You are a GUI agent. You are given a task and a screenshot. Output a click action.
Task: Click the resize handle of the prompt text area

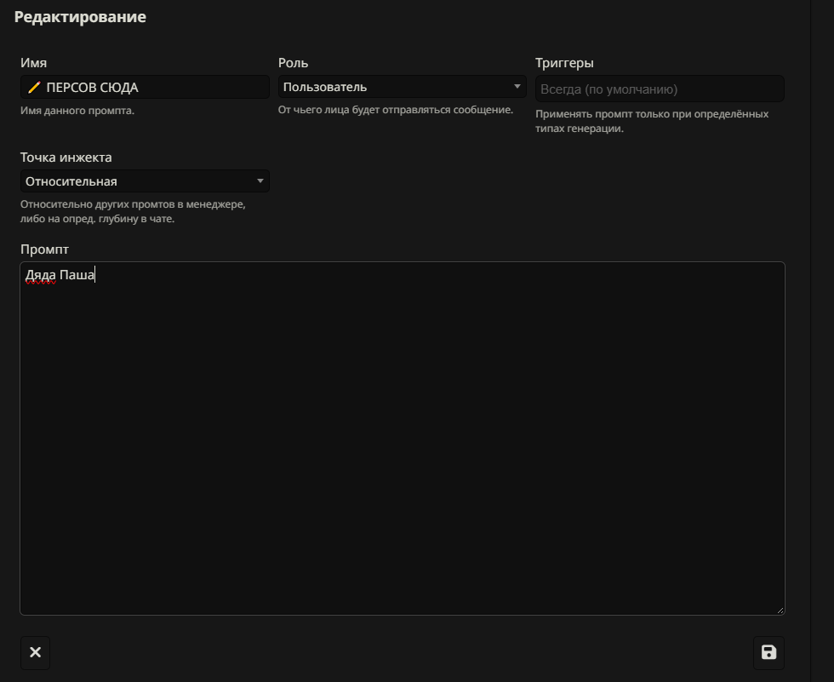click(x=780, y=610)
